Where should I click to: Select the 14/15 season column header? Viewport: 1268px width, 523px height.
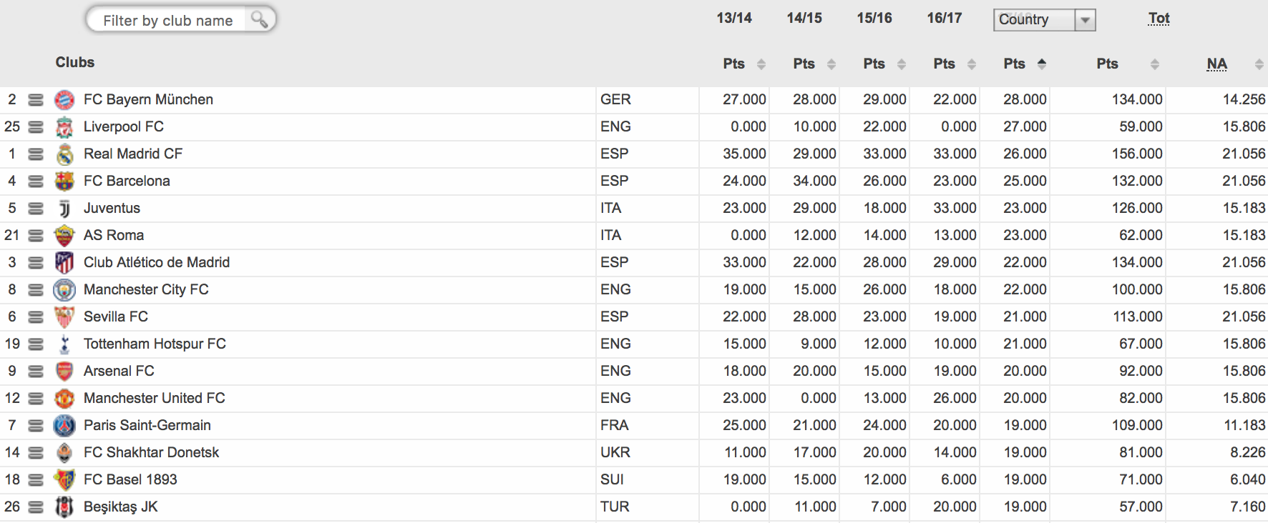pos(804,18)
